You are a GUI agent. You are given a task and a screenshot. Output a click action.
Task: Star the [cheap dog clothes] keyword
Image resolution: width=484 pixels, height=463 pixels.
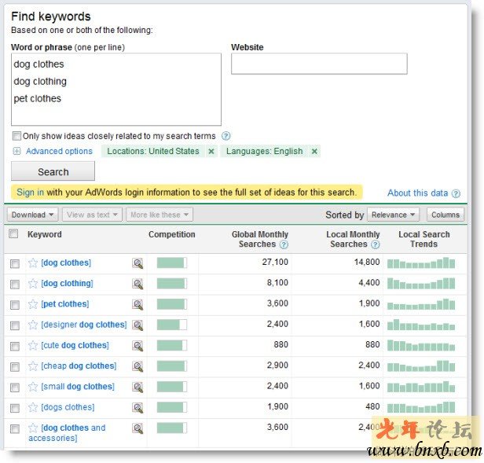33,366
